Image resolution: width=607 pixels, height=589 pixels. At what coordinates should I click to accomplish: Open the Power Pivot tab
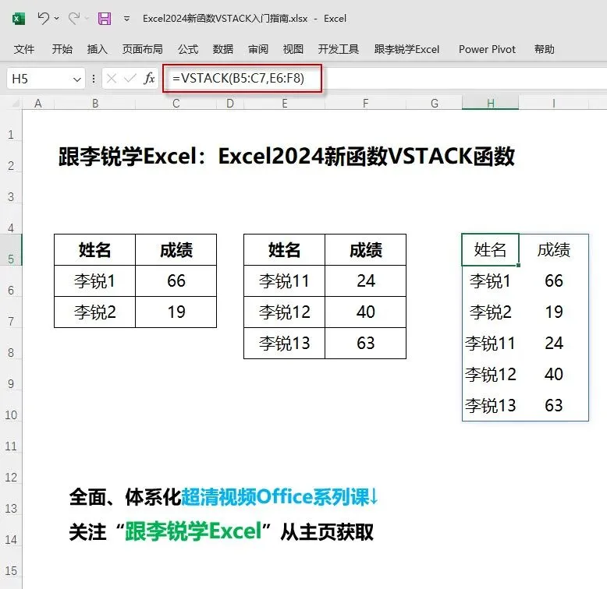[487, 49]
